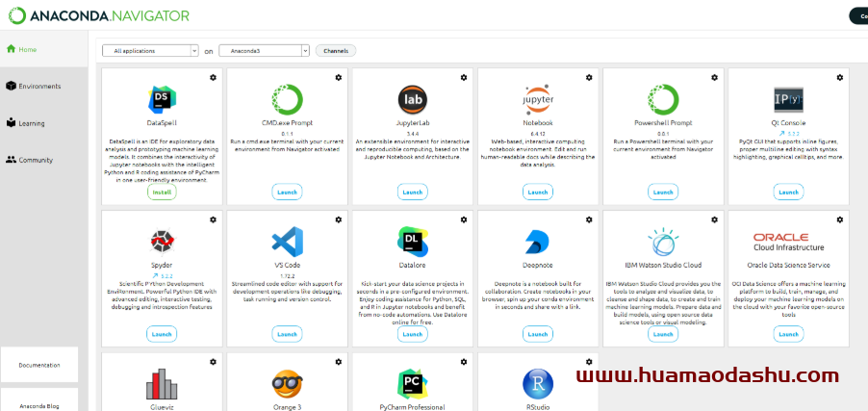Launch Qt Console
The height and width of the screenshot is (411, 868).
click(788, 193)
